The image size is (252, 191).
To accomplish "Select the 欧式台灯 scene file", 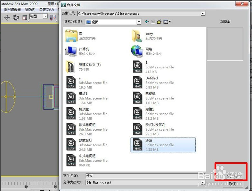I will 87,145.
